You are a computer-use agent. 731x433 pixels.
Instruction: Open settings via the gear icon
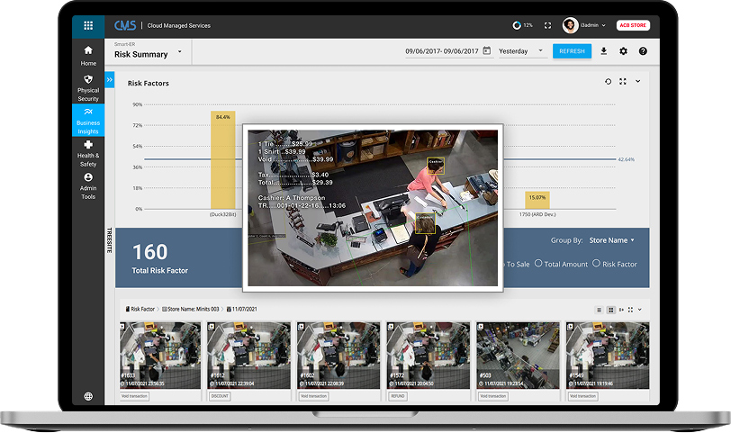click(x=623, y=51)
